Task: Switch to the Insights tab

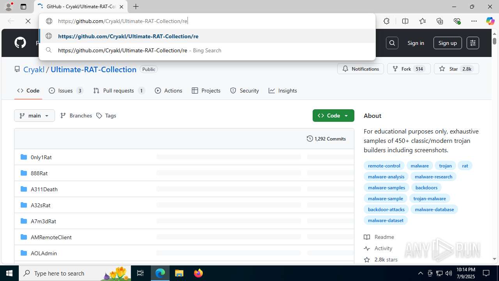Action: (x=283, y=91)
